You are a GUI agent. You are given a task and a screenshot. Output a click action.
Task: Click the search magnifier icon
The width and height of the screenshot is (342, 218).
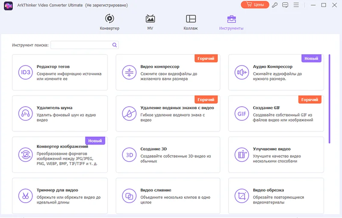tap(115, 45)
